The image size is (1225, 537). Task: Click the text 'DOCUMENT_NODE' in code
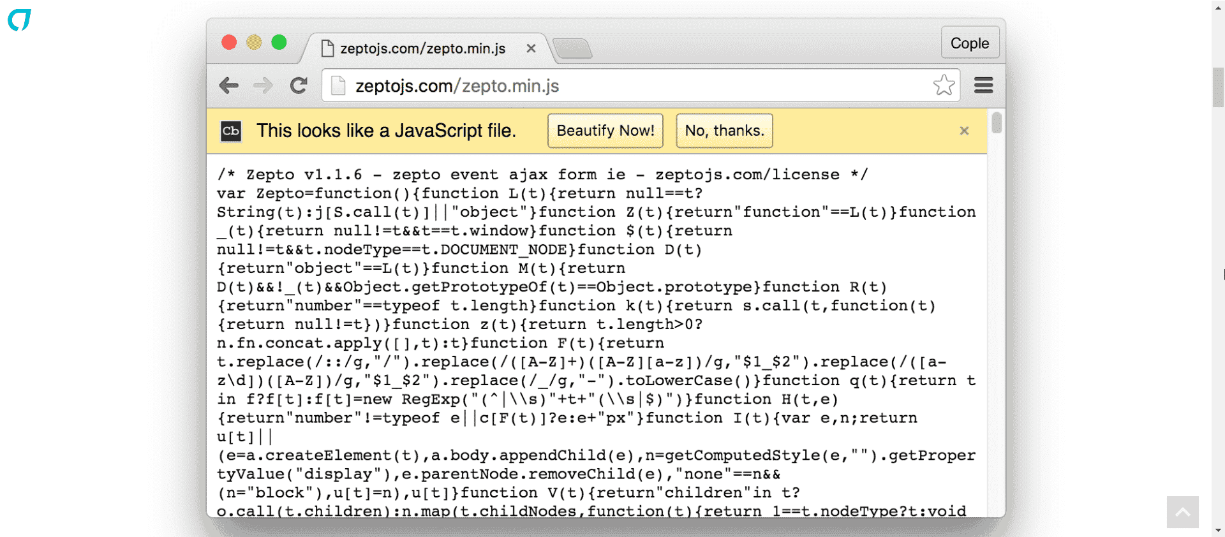504,249
